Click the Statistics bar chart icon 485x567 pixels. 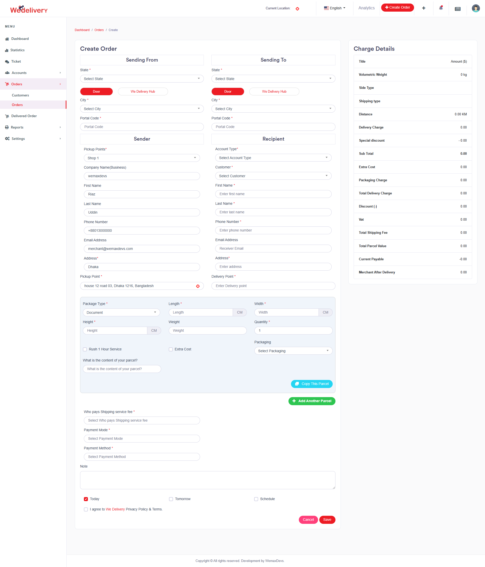pyautogui.click(x=7, y=50)
